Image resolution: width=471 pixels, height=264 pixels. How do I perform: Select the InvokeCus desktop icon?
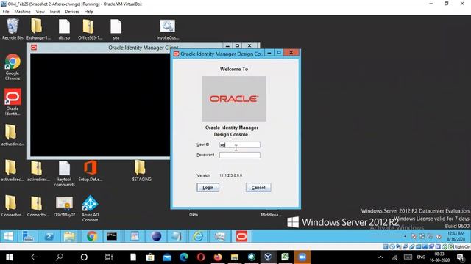168,29
